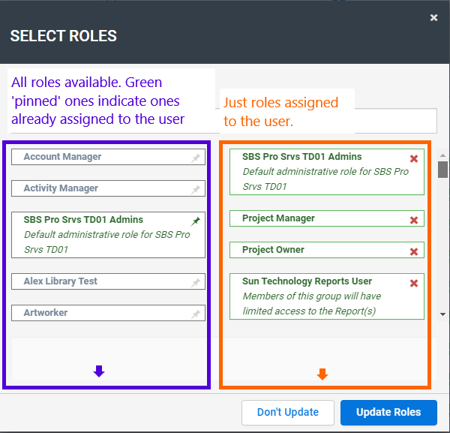
Task: Click the Update Roles button
Action: coord(388,412)
